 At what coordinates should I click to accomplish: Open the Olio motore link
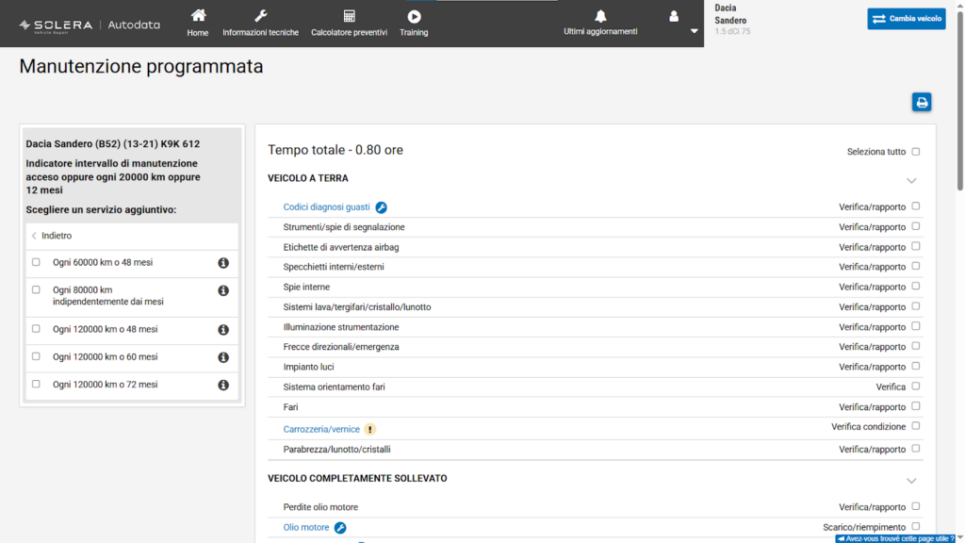[306, 528]
